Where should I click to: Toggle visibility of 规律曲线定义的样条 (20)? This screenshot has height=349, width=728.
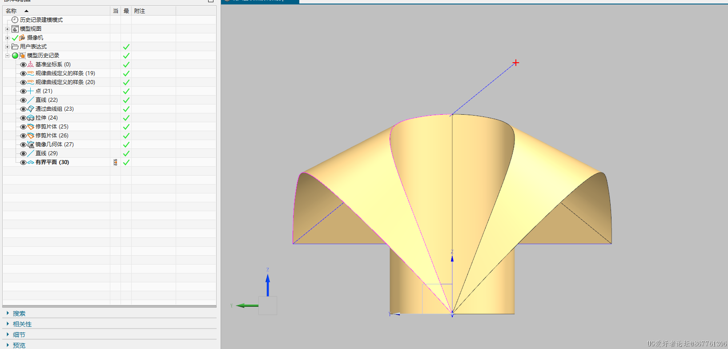click(x=23, y=82)
